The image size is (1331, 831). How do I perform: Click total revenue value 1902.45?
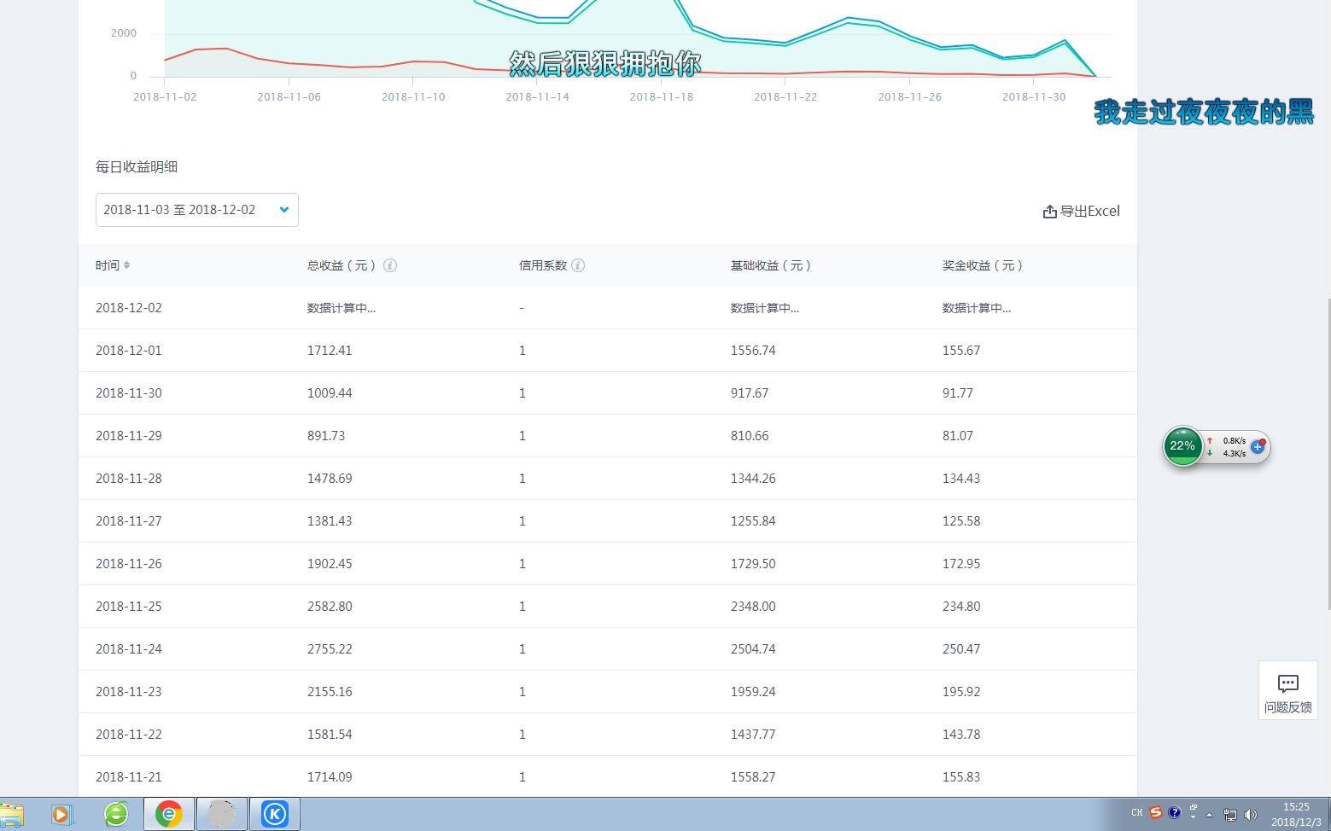[x=330, y=564]
